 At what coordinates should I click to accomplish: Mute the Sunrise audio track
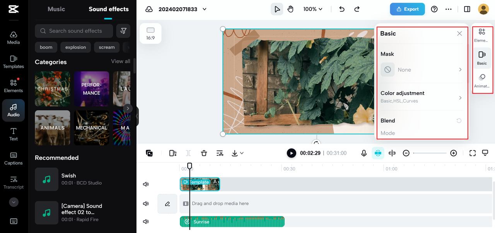point(146,221)
